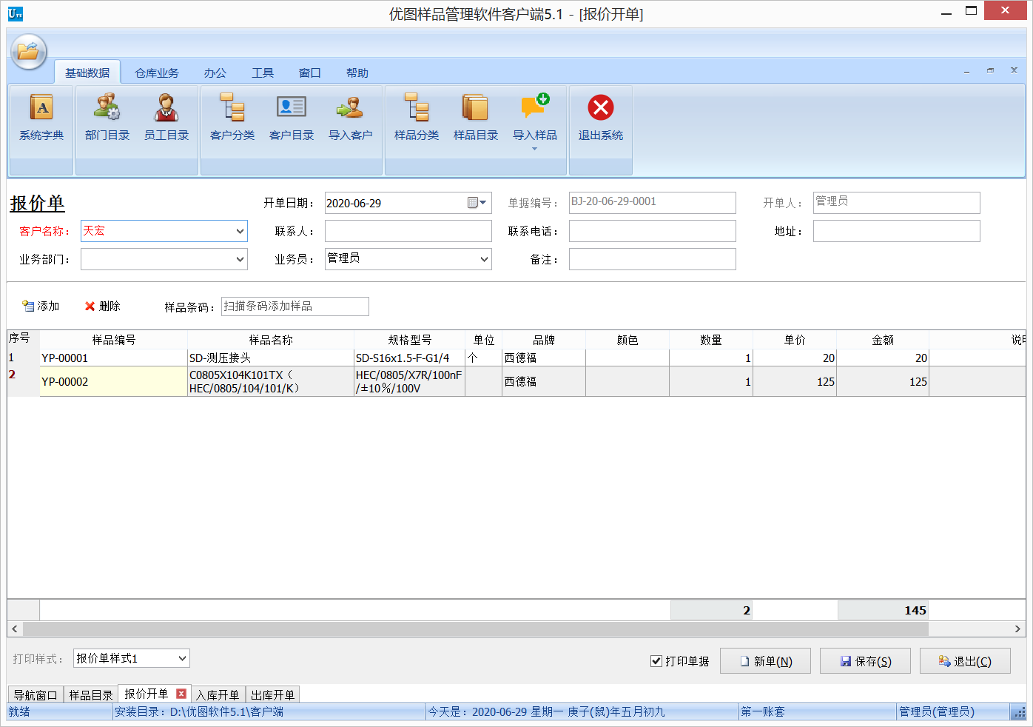Screen dimensions: 1033x727
Task: Click the 样品条码 barcode input field
Action: (x=295, y=306)
